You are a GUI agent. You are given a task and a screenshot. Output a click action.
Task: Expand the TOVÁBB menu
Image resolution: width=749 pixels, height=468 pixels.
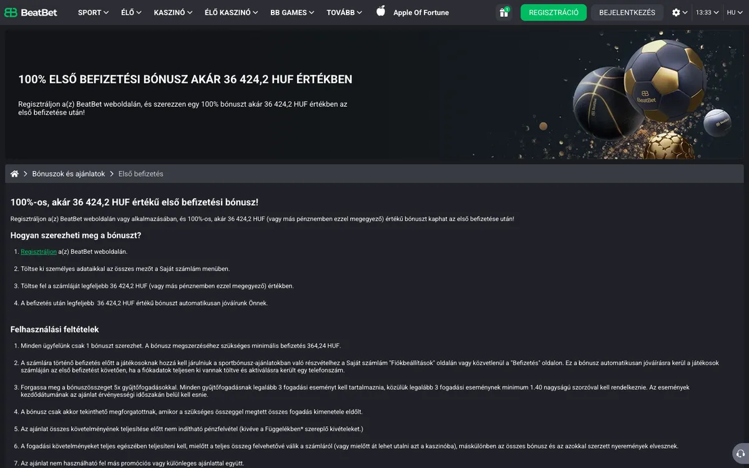345,12
